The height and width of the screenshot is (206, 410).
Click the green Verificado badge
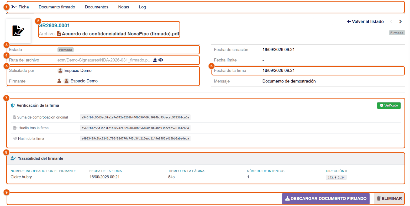[x=389, y=105]
